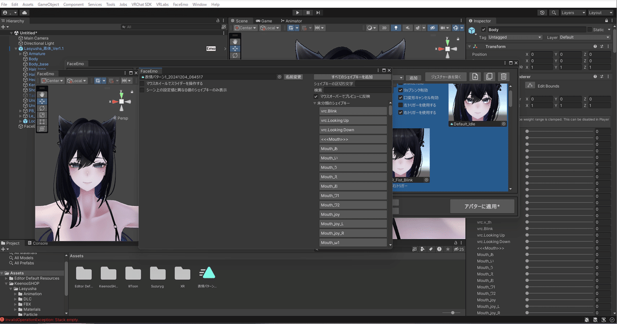Toggle scene audio speaker icon
Image resolution: width=617 pixels, height=324 pixels.
tap(408, 28)
